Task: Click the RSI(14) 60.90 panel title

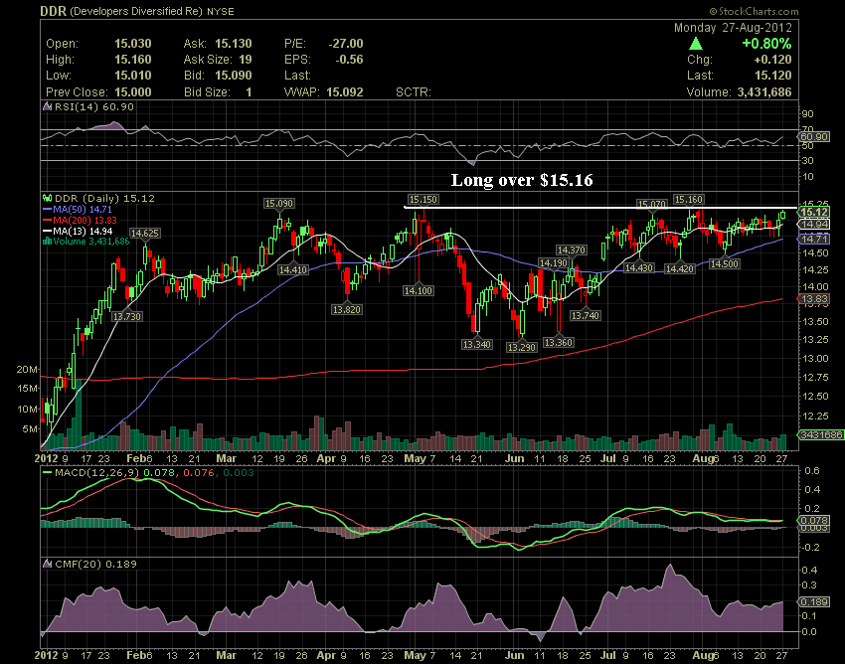Action: point(94,106)
